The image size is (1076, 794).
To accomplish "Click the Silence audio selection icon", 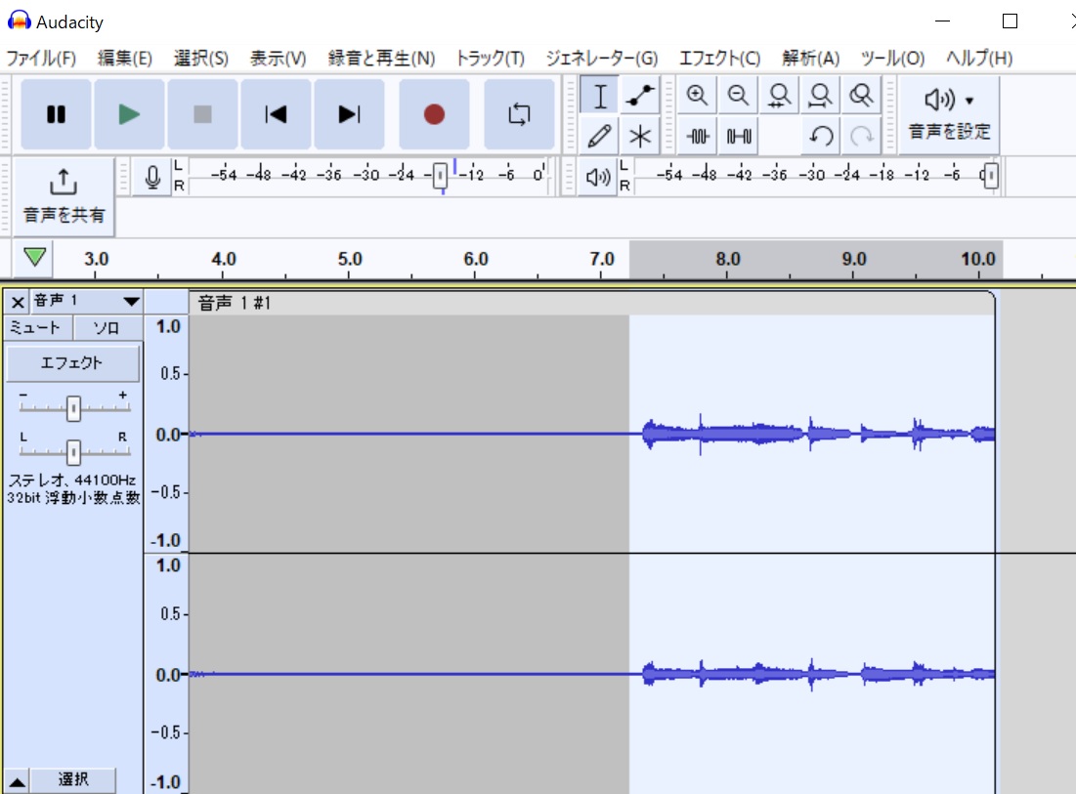I will (739, 135).
